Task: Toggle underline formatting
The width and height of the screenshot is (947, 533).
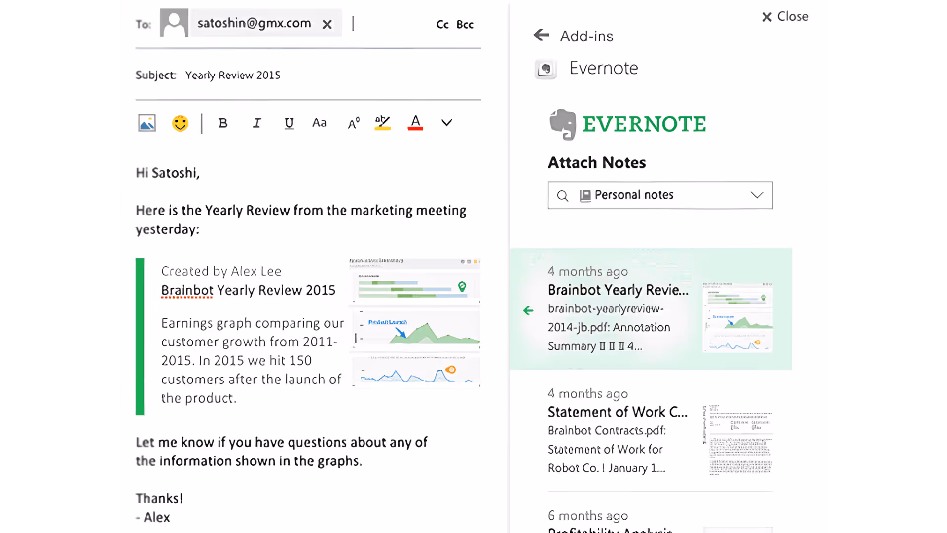Action: coord(289,123)
